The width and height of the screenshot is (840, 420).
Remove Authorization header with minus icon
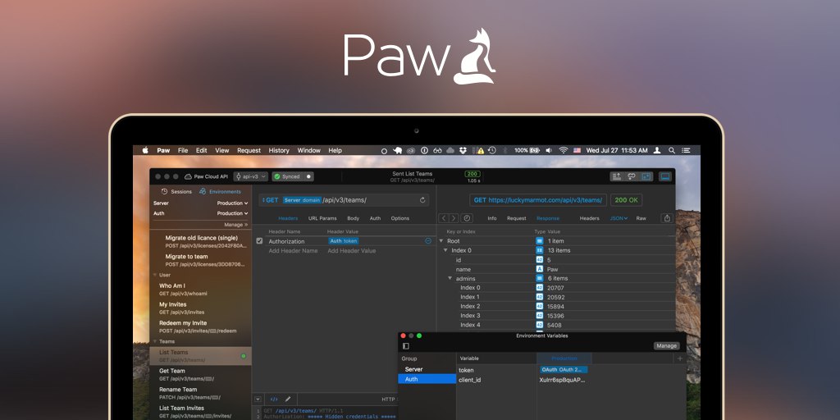tap(428, 241)
